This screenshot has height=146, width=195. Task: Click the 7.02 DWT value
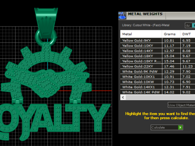pyautogui.click(x=186, y=77)
